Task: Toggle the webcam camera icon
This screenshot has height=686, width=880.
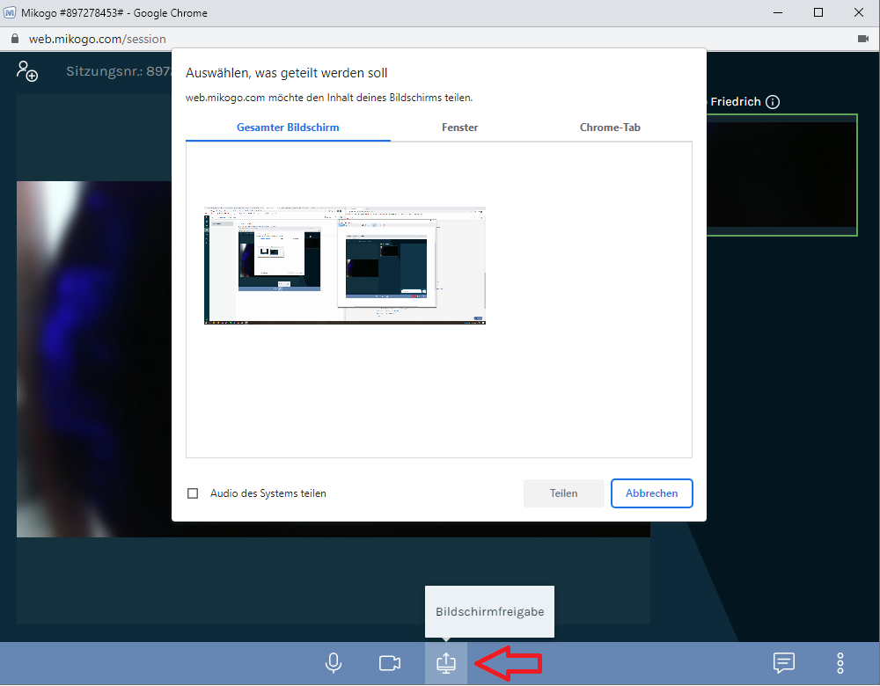Action: coord(390,662)
